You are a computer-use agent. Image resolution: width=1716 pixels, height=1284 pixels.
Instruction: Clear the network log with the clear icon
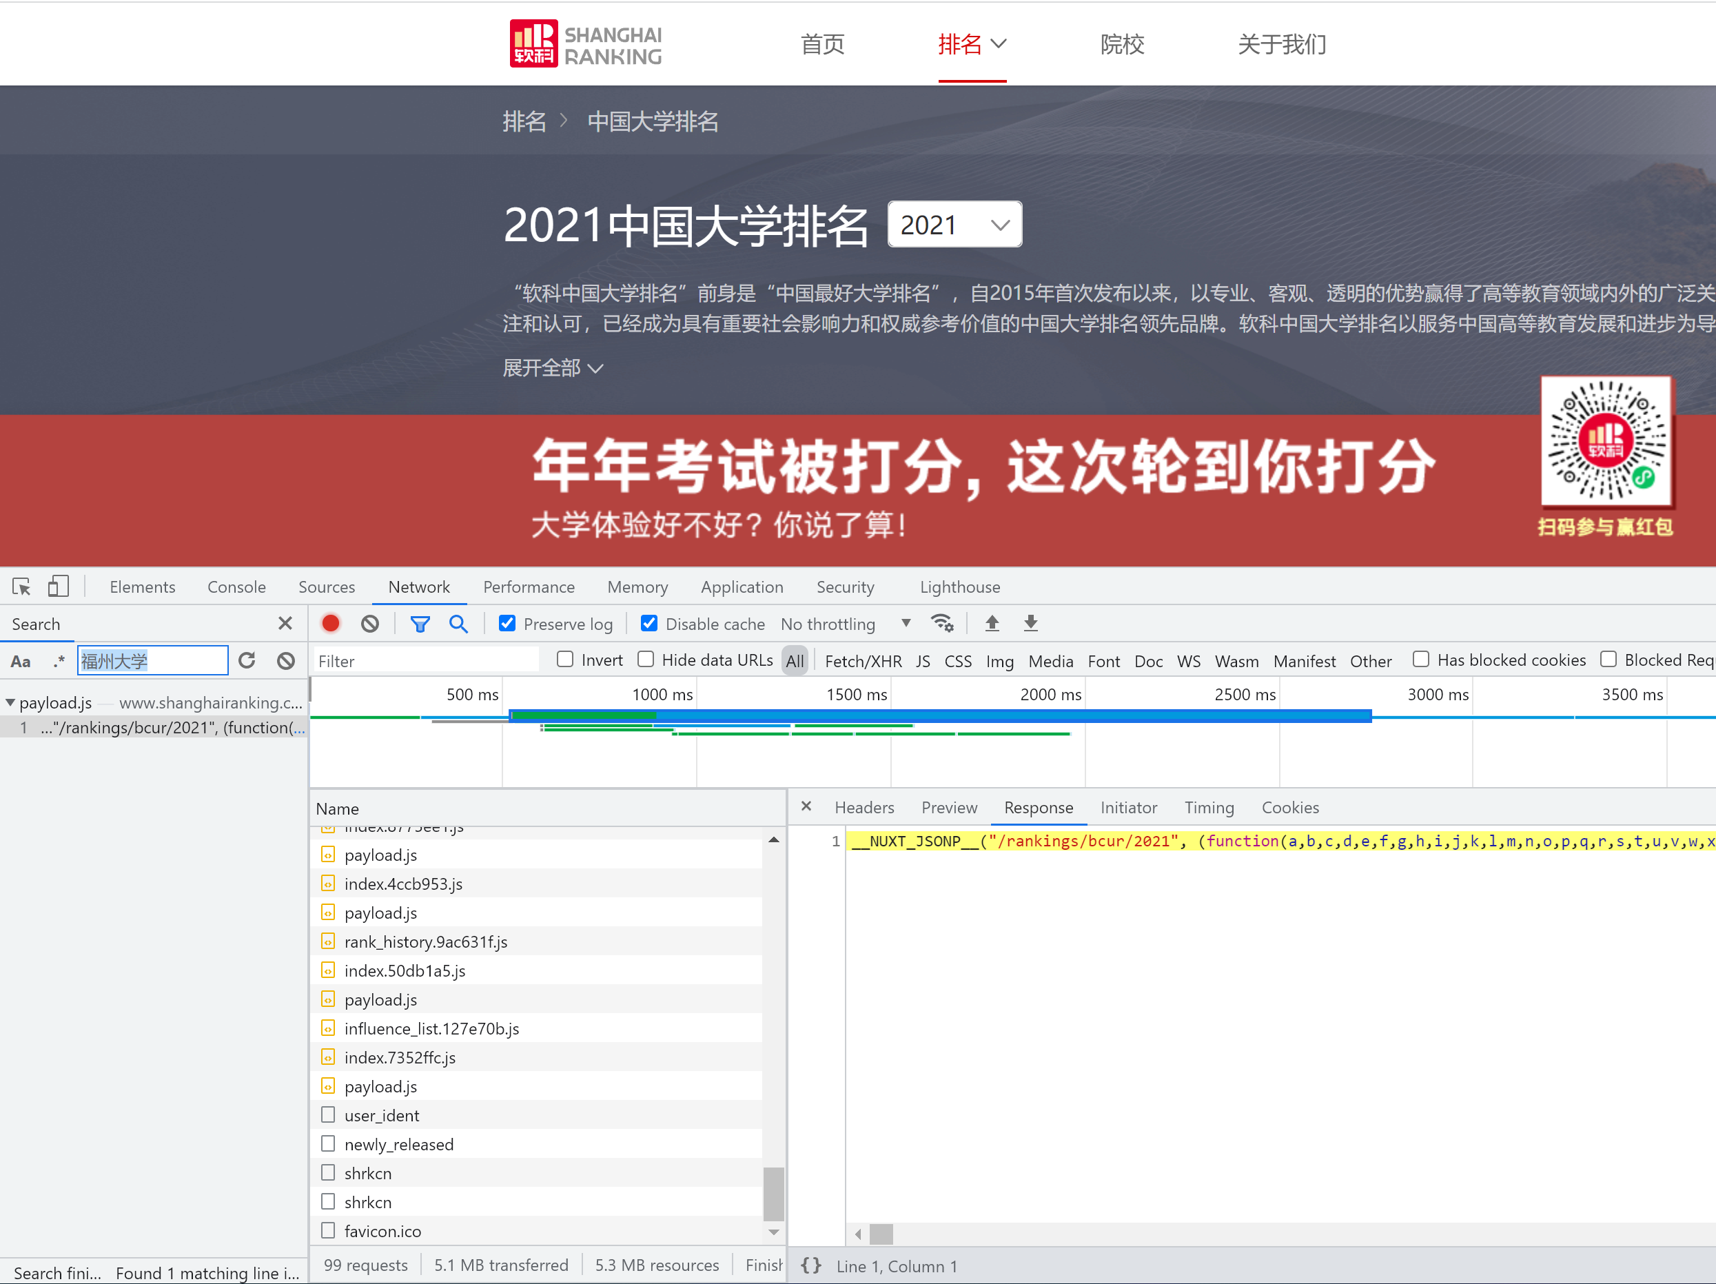(x=370, y=624)
